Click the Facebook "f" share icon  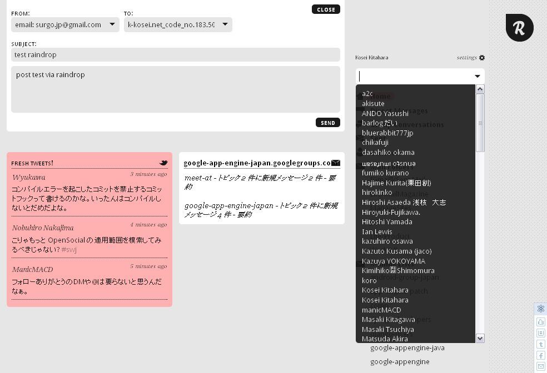pos(541,355)
